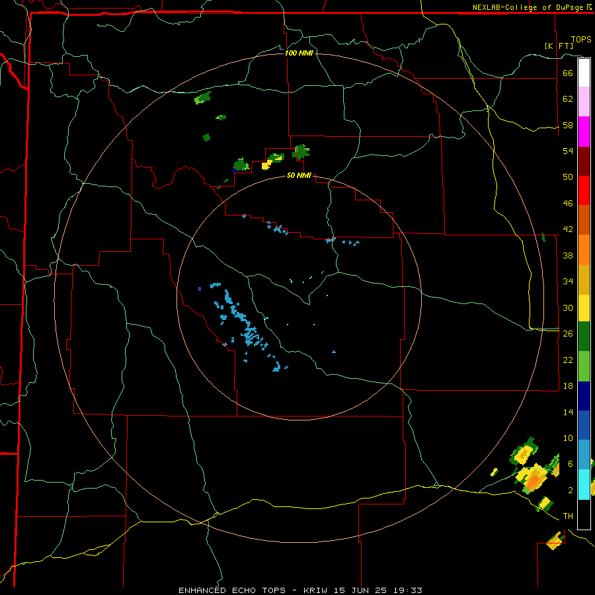Pick the light blue legend swatch
Image resolution: width=595 pixels, height=595 pixels.
584,454
